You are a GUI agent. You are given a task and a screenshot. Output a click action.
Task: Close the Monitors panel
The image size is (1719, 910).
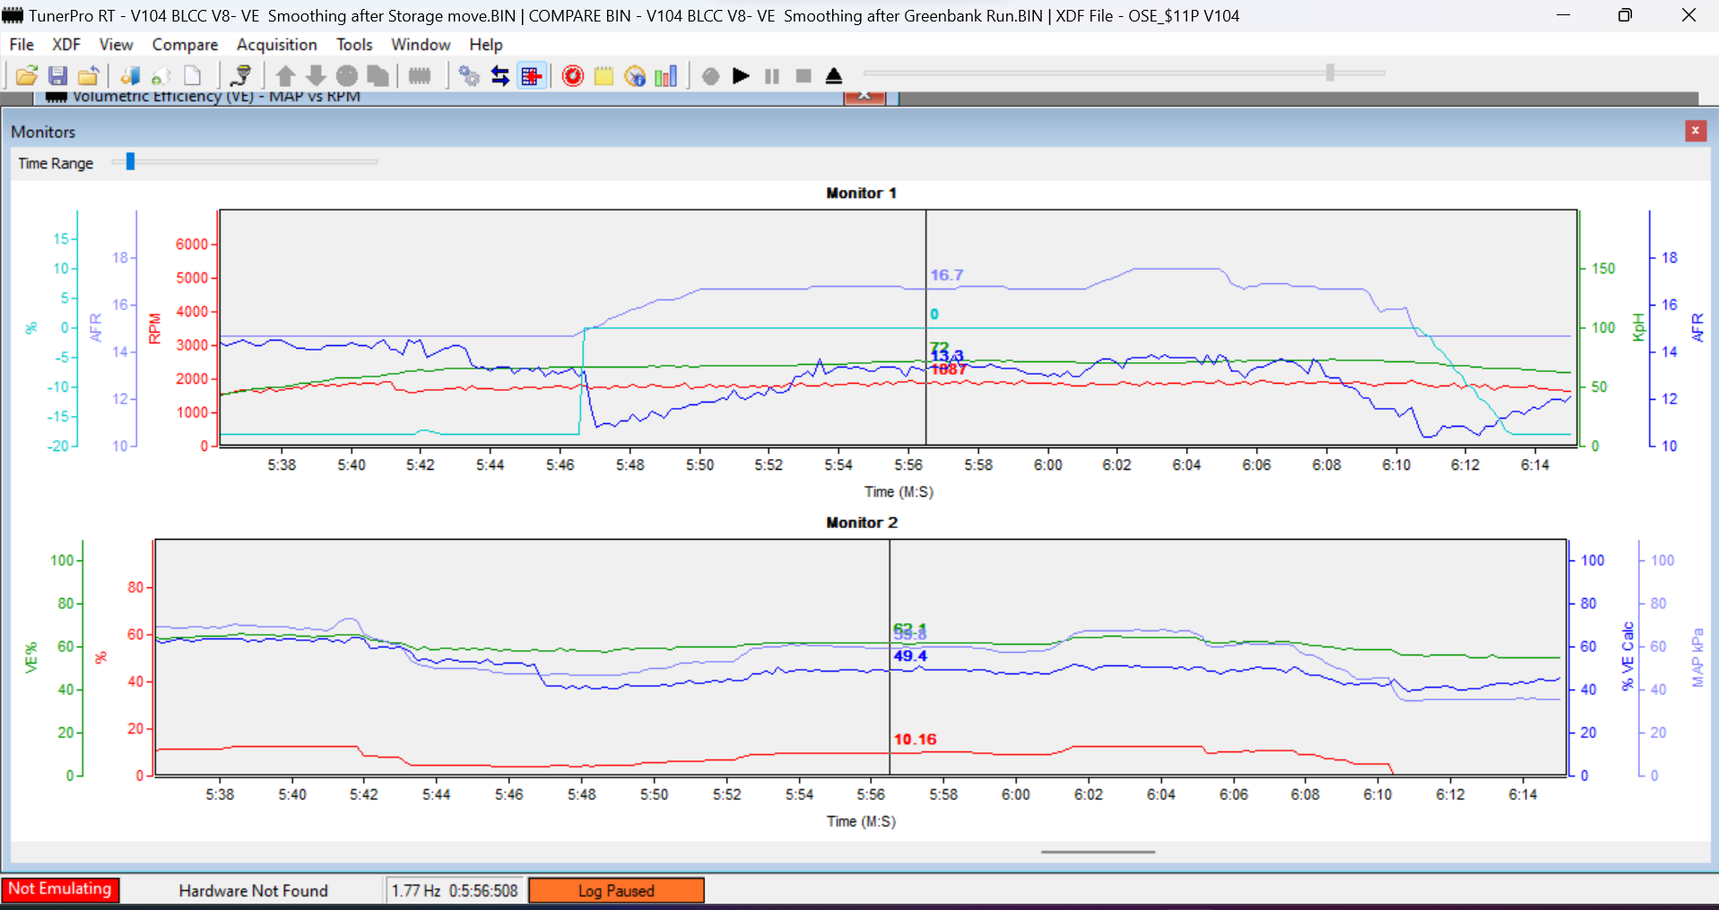click(1695, 131)
